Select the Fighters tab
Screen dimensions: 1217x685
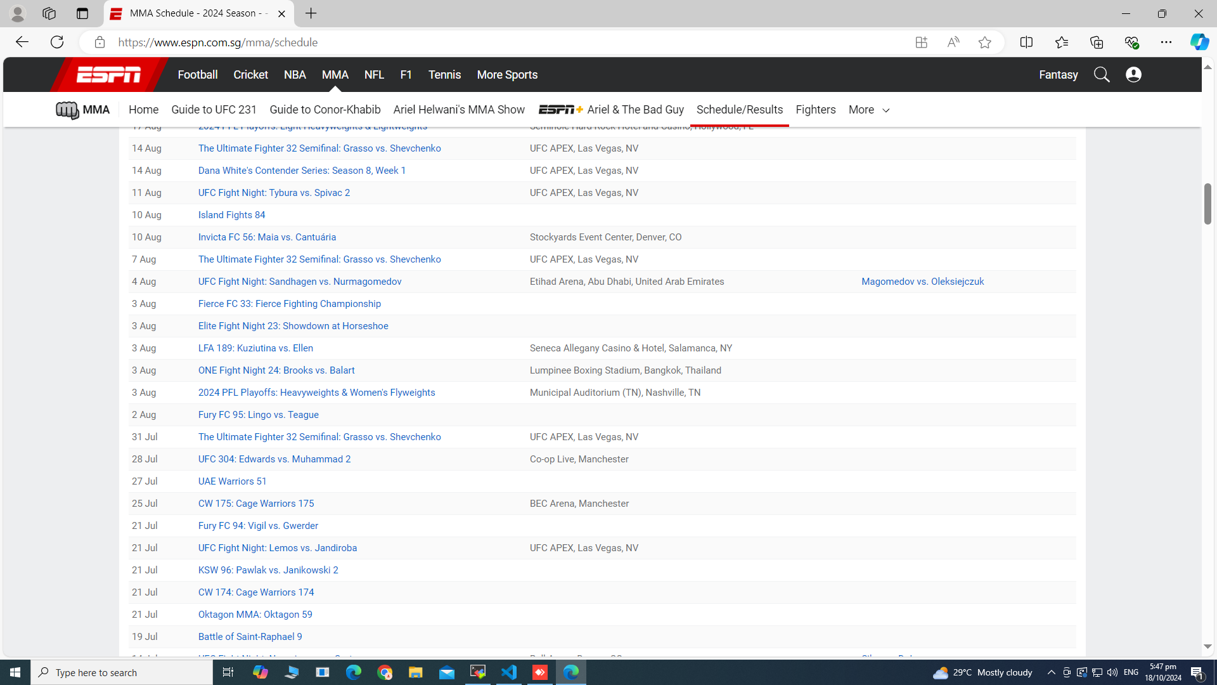(x=815, y=110)
